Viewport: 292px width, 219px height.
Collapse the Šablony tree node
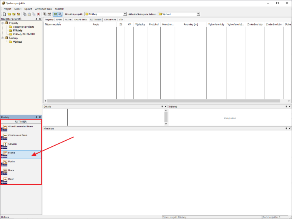click(x=3, y=38)
